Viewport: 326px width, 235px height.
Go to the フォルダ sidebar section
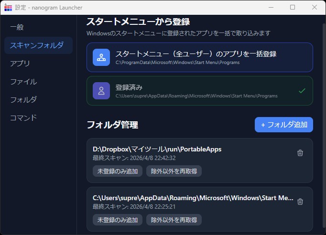(23, 100)
